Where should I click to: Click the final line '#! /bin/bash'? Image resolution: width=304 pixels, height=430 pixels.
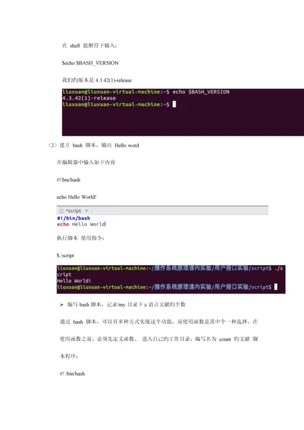[72, 374]
